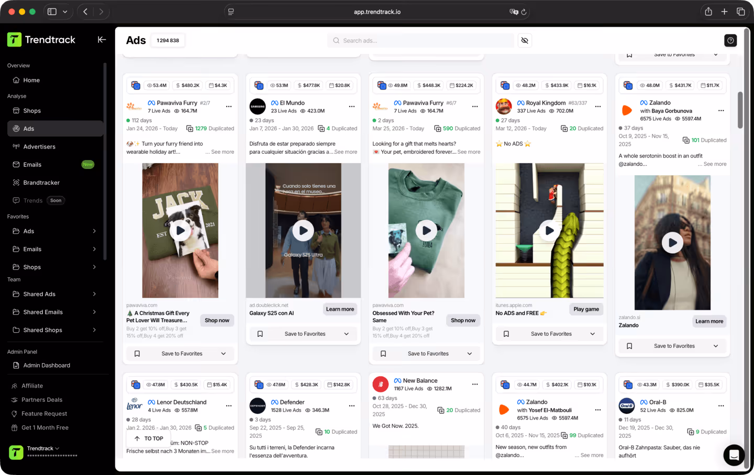Play the Zalando woman outfit video
The image size is (754, 475).
(672, 243)
